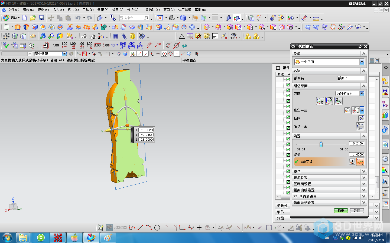Open the GC工具箱 menu
Viewport: 390px width, 243px height.
coord(185,10)
